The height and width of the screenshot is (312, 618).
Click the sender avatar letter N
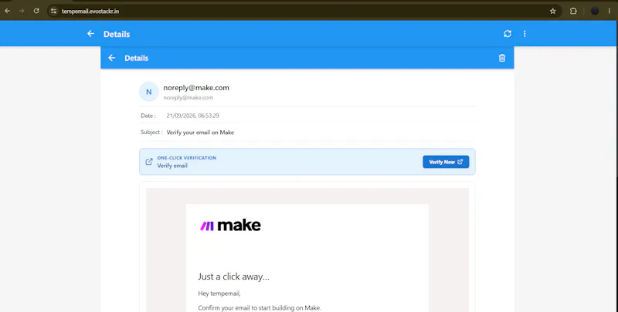tap(149, 92)
